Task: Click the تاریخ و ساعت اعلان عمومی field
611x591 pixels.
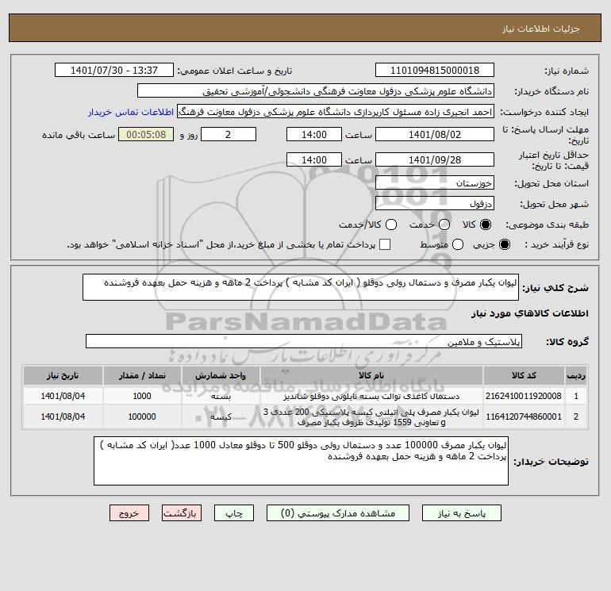Action: 113,70
